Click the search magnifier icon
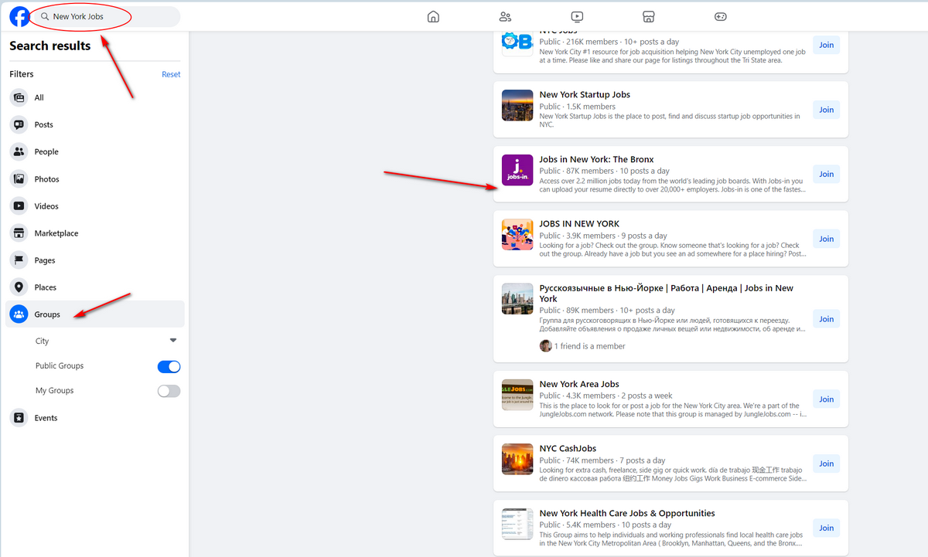928x557 pixels. click(45, 16)
